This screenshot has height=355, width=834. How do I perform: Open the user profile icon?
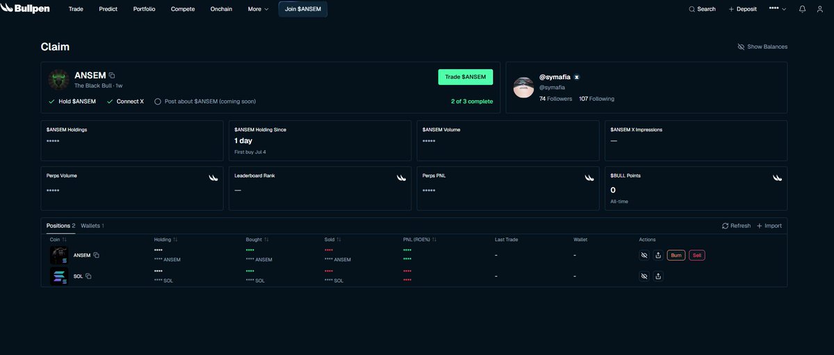[821, 9]
